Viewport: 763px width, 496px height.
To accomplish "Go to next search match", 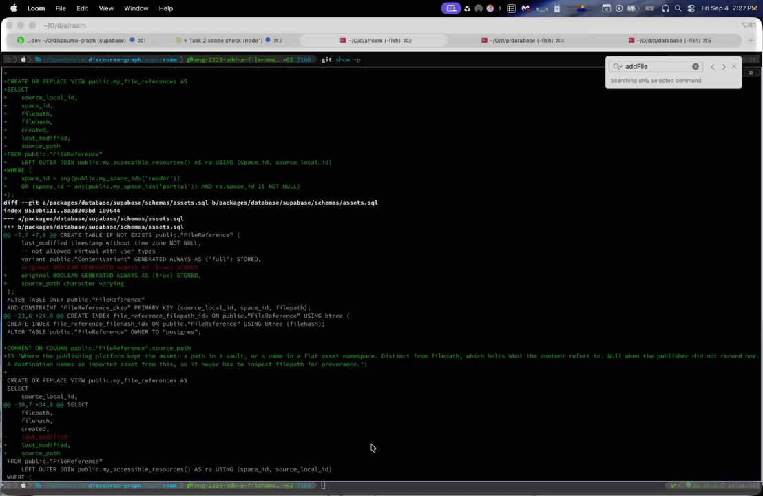I will pos(724,67).
